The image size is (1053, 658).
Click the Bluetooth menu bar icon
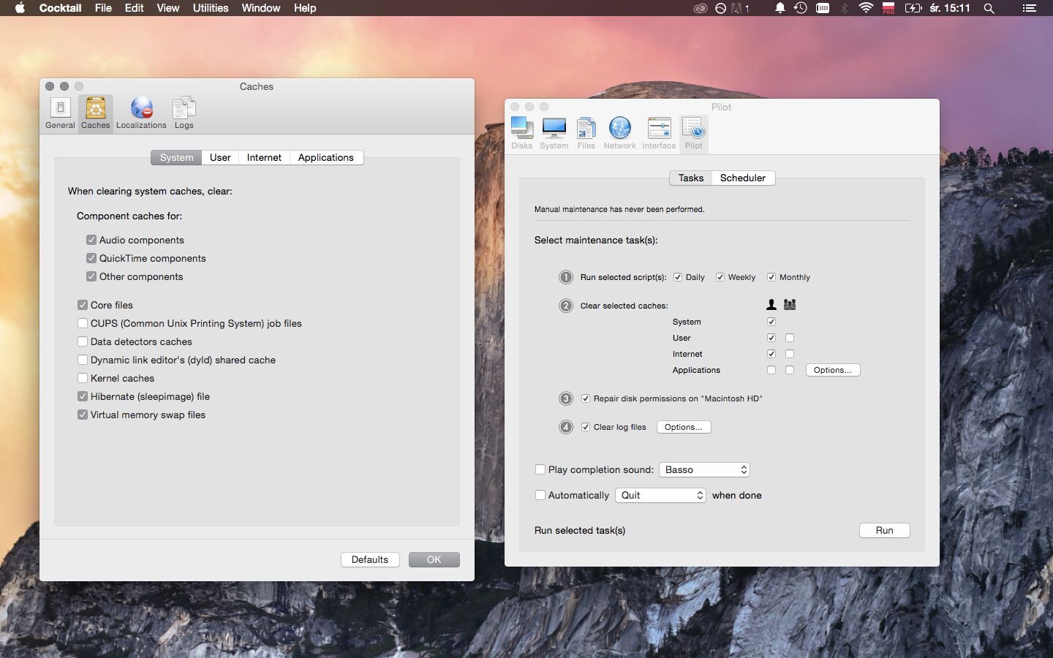point(844,8)
